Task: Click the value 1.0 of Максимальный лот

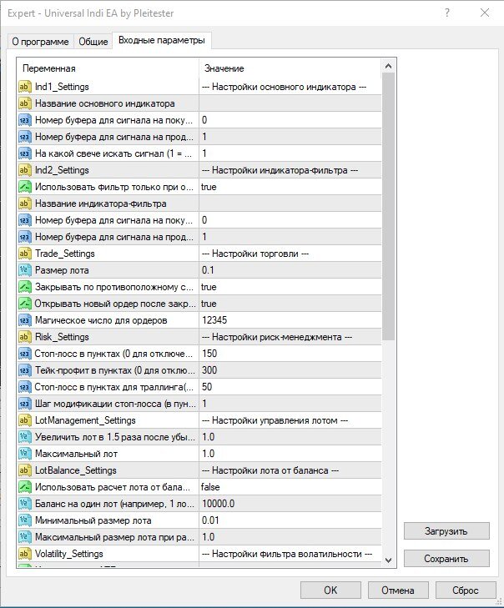Action: coord(209,453)
